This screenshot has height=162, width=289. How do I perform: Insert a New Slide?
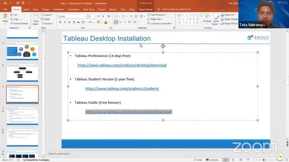point(36,19)
